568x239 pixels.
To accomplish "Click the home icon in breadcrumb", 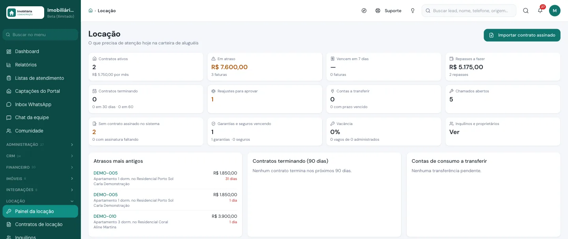I will click(91, 11).
